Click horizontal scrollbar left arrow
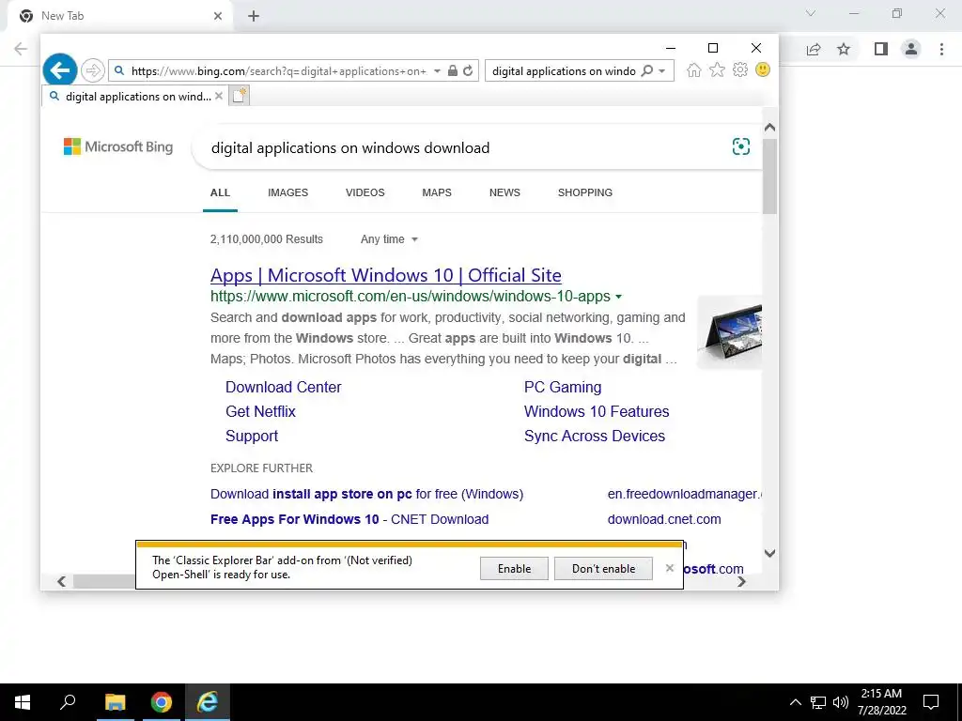 pos(61,581)
